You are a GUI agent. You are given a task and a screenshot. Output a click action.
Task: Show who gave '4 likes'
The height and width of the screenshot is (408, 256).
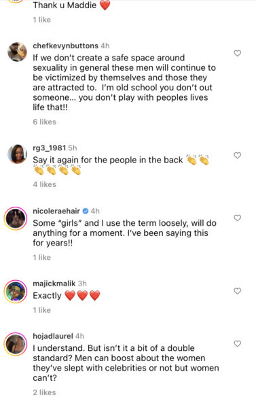(x=44, y=184)
